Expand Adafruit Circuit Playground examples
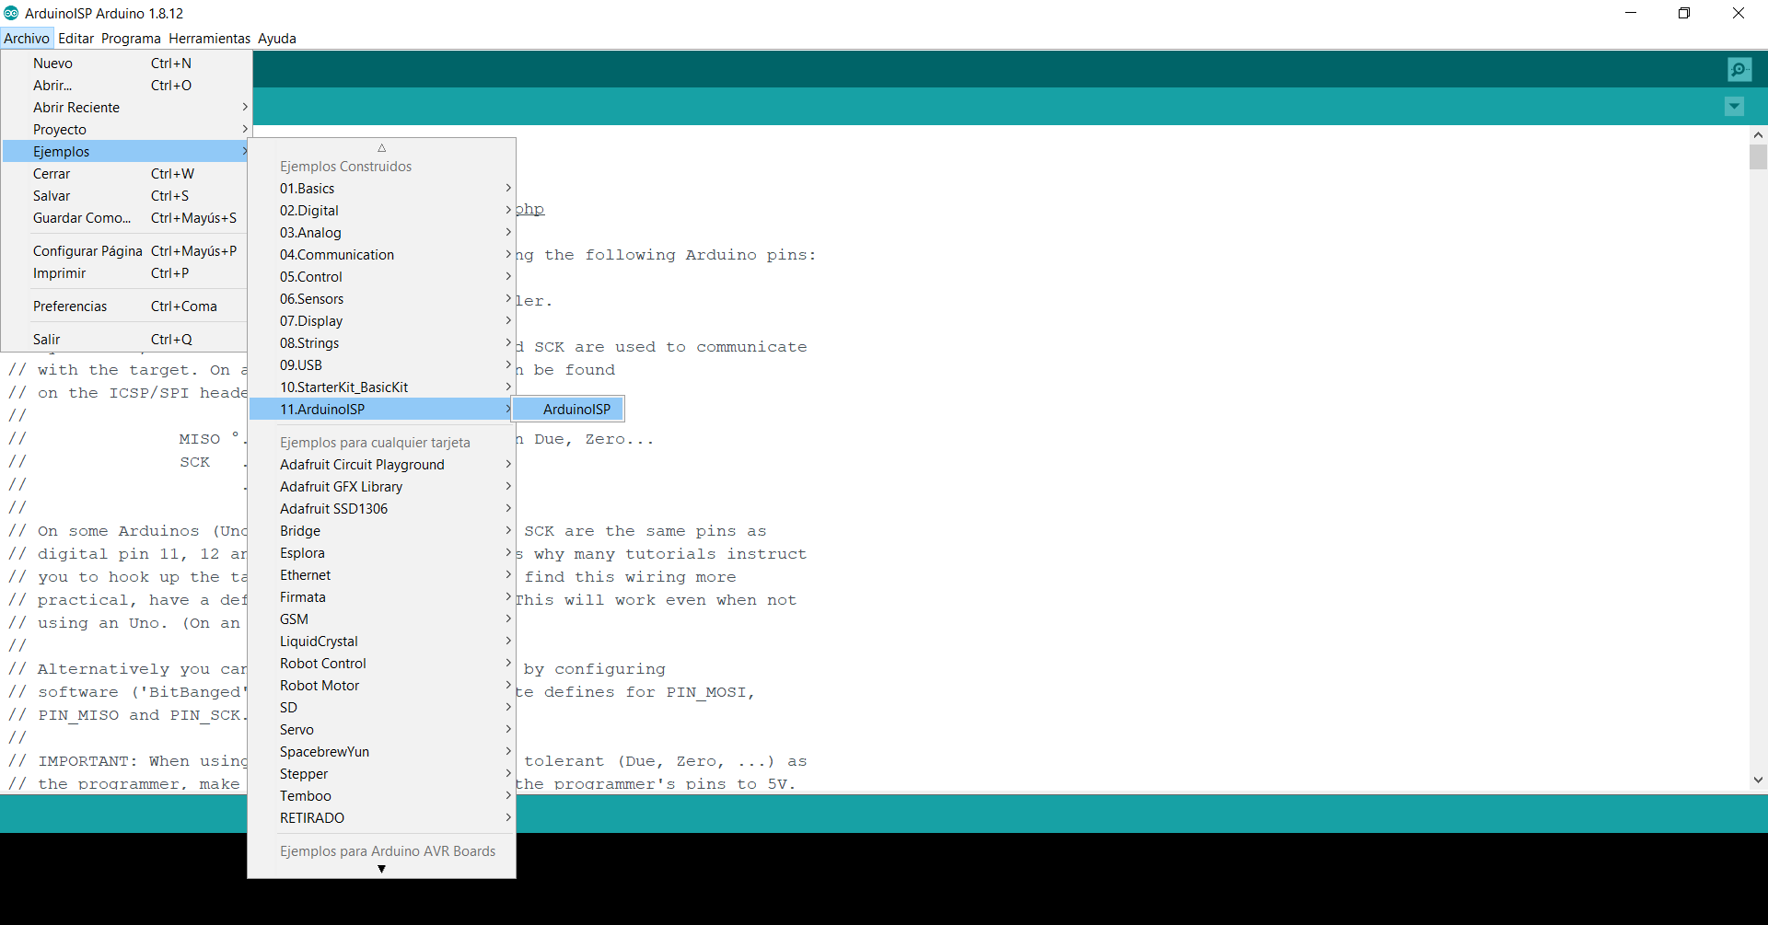This screenshot has width=1768, height=925. pyautogui.click(x=381, y=465)
